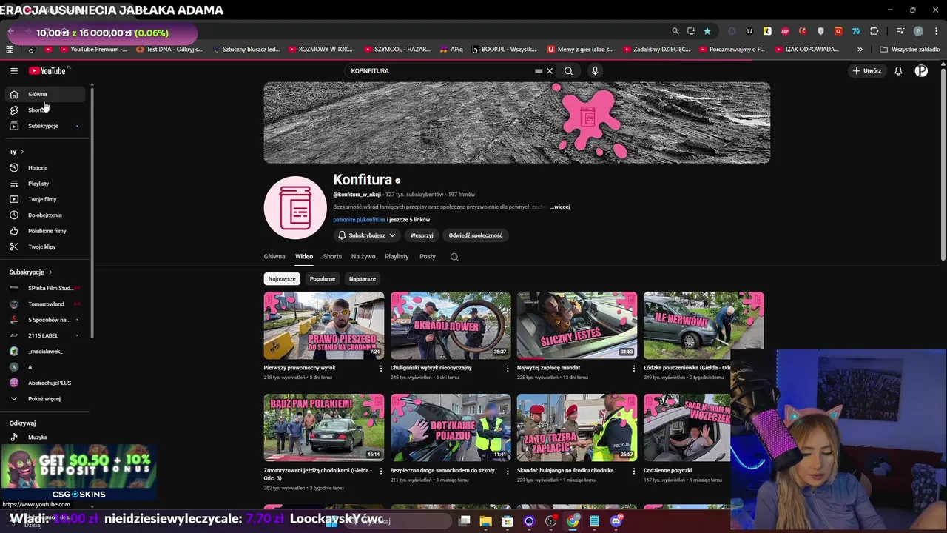Open the browser media control icon
Image resolution: width=947 pixels, height=533 pixels.
[900, 31]
